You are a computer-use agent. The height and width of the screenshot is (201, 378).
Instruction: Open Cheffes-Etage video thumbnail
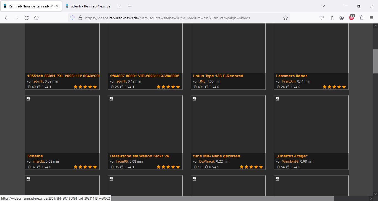(x=311, y=124)
